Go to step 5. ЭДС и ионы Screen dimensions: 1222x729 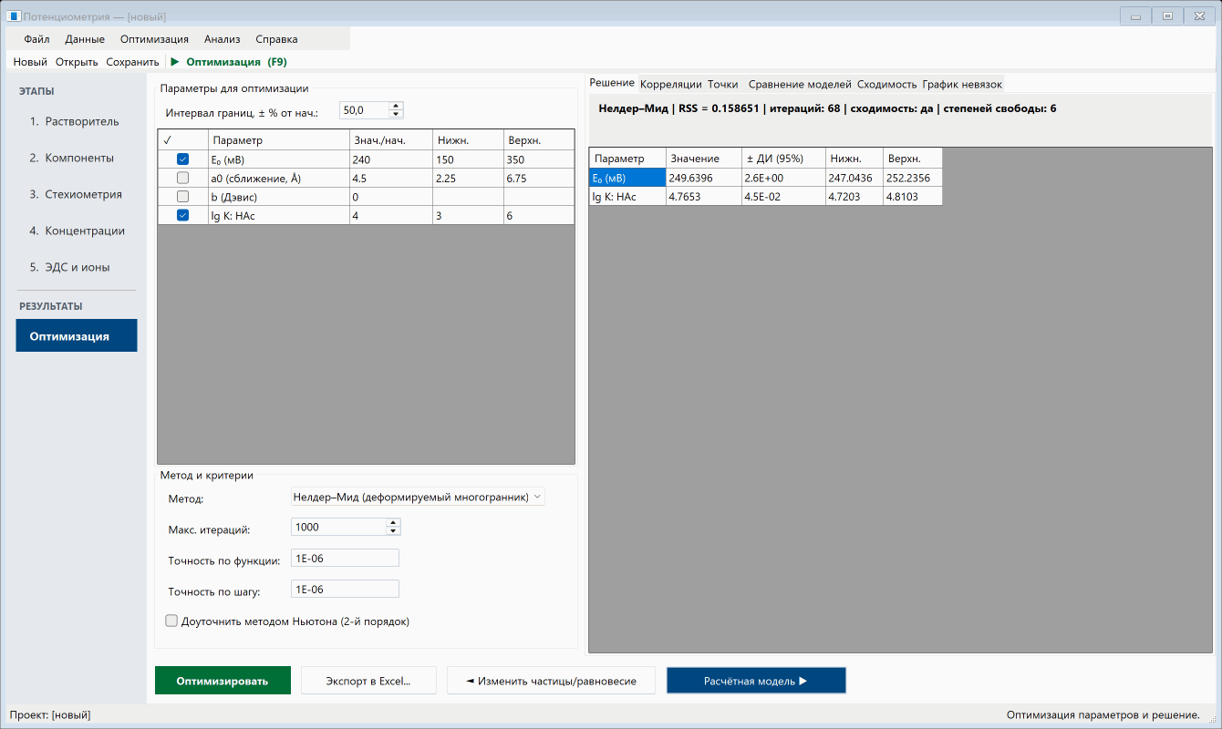coord(77,267)
